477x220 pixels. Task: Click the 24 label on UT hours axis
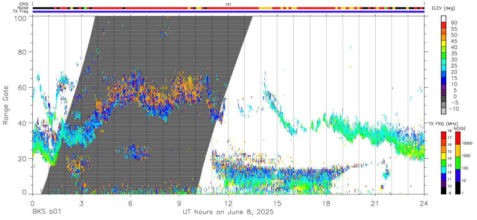424,203
